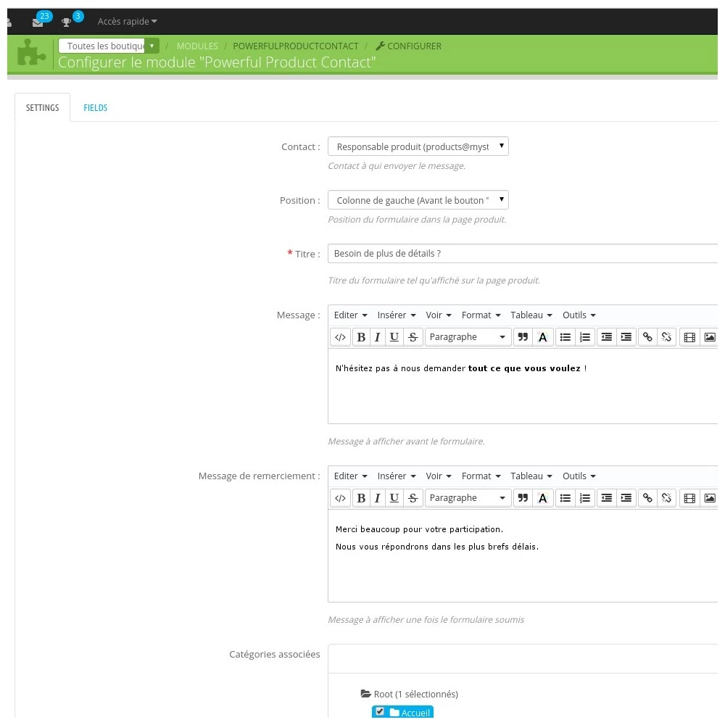Open the Contact recipient dropdown
This screenshot has width=725, height=725.
tap(418, 146)
